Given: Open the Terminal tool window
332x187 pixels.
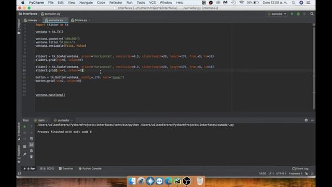Looking at the screenshot, I should pyautogui.click(x=66, y=168).
